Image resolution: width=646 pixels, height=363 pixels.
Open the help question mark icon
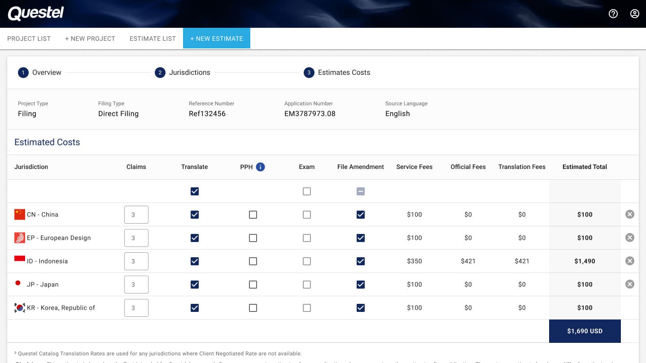point(613,13)
